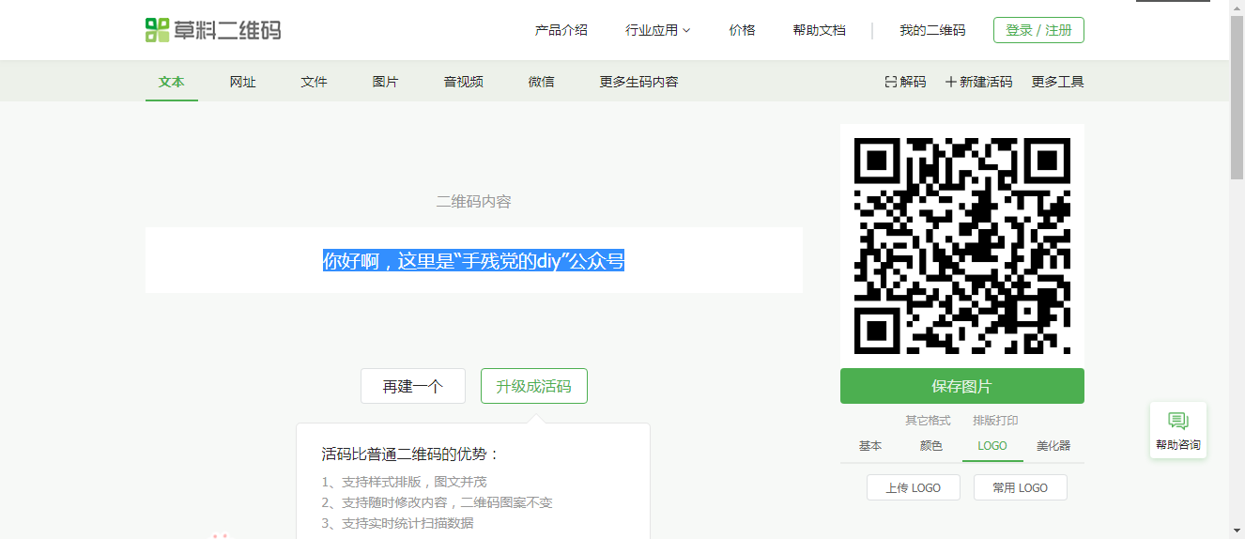Expand the 行业应用 dropdown menu
This screenshot has width=1245, height=539.
tap(657, 30)
